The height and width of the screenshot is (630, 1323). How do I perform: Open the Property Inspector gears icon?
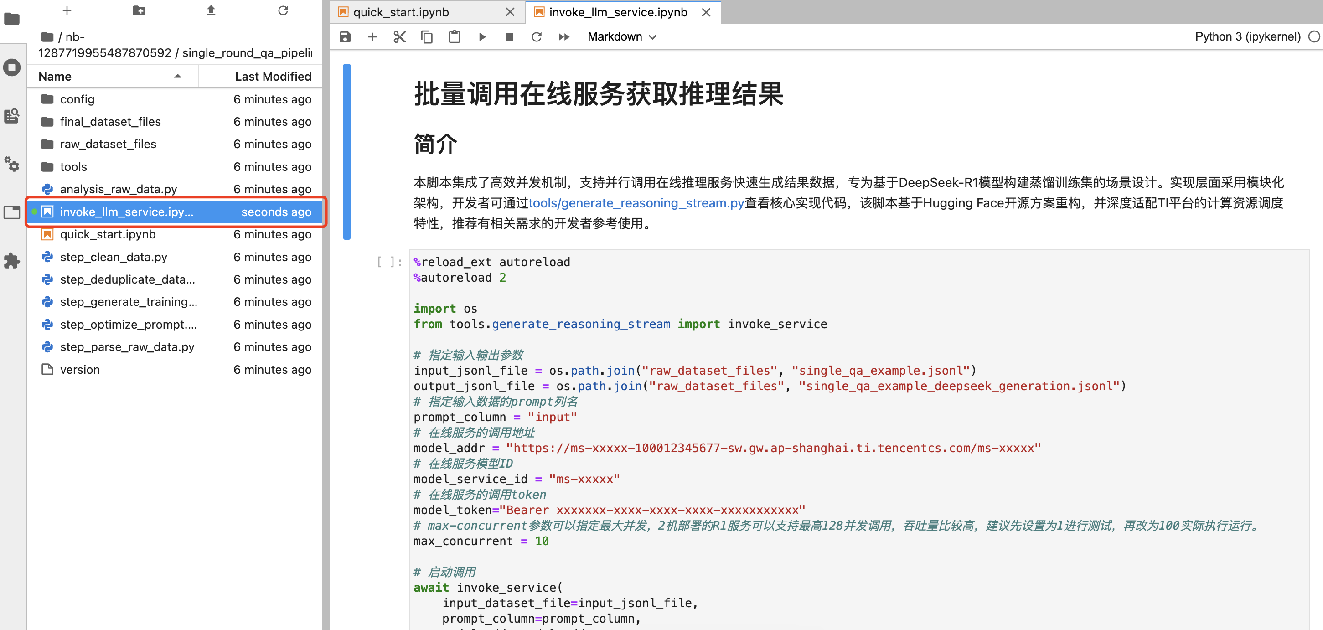click(x=12, y=164)
